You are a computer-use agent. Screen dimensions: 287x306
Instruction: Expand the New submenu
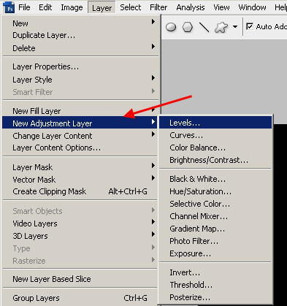click(x=80, y=23)
